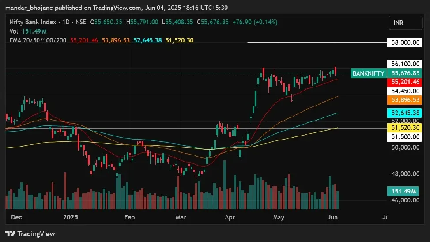Click the grey 51,500 horizontal support line
Viewport: 430px width, 242px height.
(196, 128)
